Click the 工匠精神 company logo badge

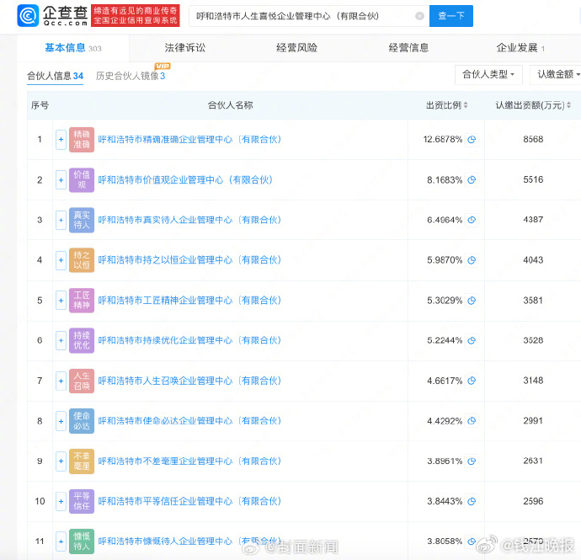(82, 301)
